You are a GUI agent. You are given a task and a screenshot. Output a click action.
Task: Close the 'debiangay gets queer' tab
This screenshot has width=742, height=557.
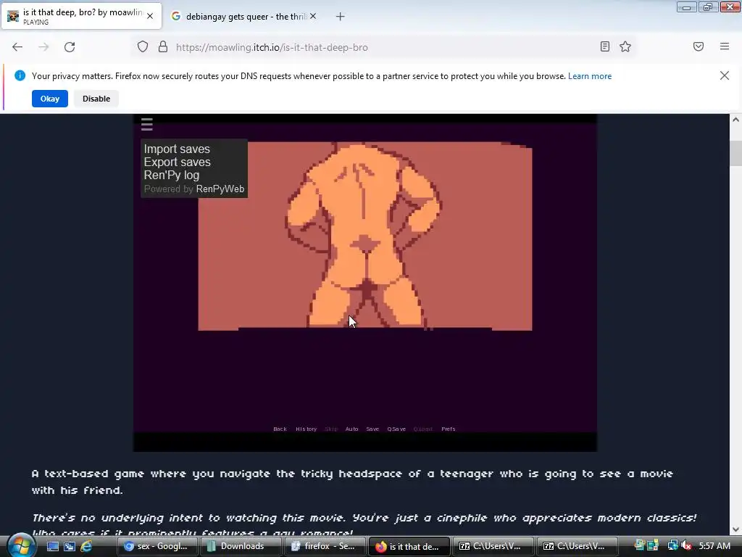[x=313, y=16]
